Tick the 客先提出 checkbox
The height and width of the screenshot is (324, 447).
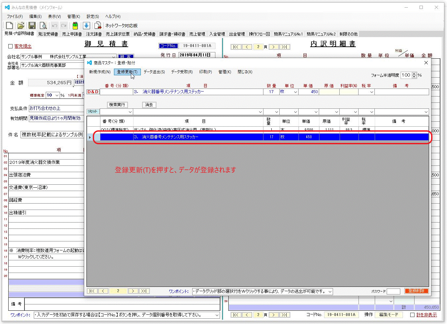tap(10, 46)
